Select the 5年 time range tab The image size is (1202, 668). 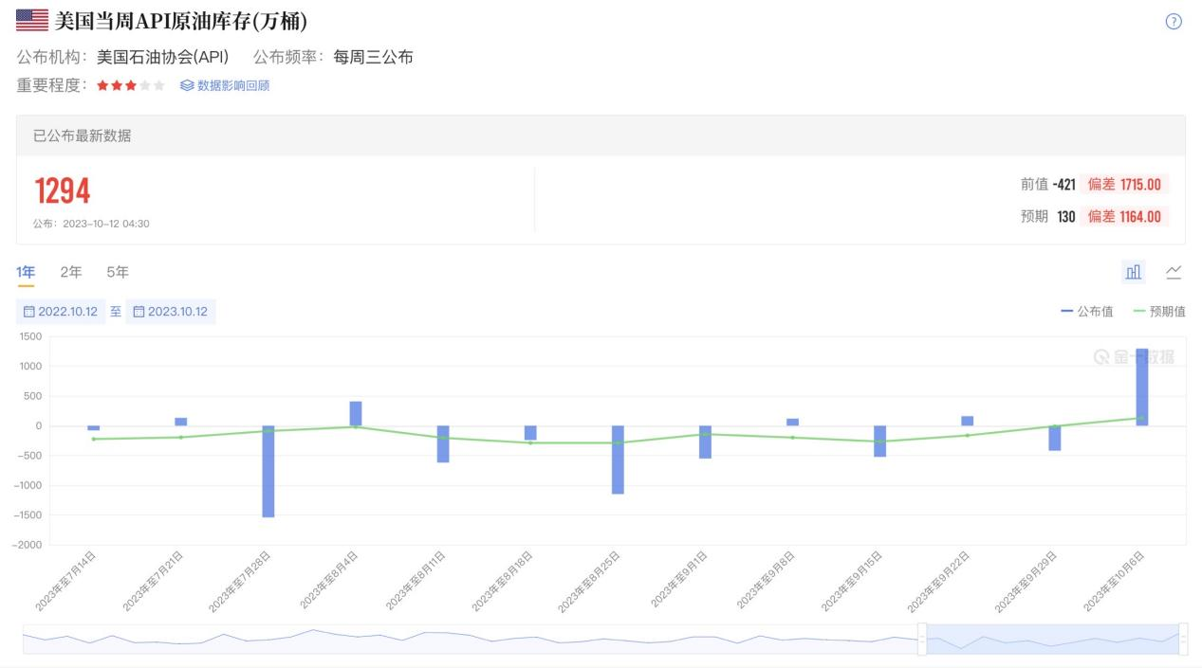[118, 273]
